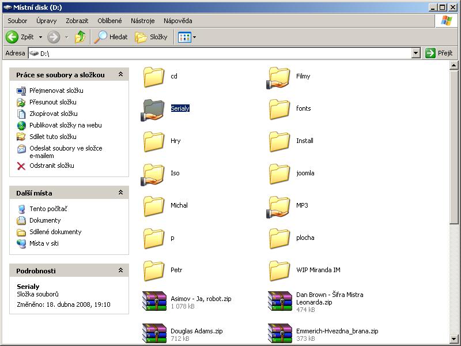Open the views dropdown button
The image size is (461, 346).
(187, 37)
